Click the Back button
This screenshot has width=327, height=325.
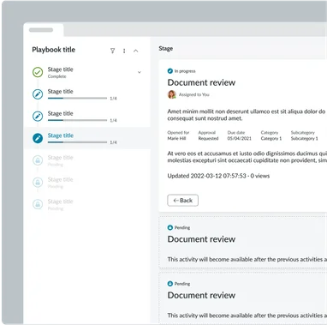[x=182, y=201]
